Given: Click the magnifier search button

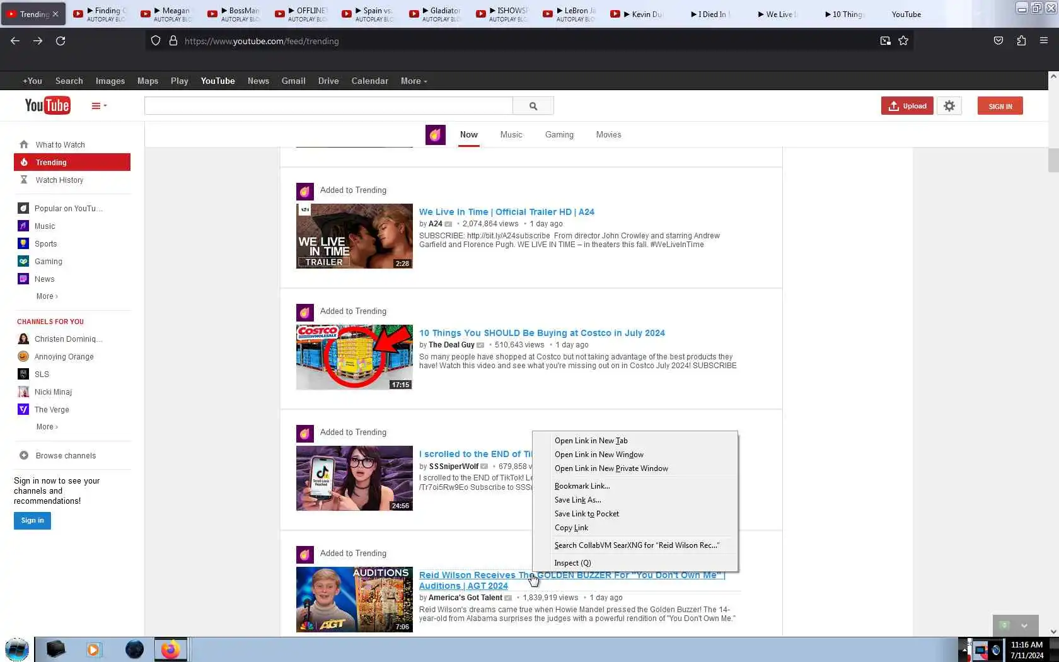Looking at the screenshot, I should coord(533,106).
